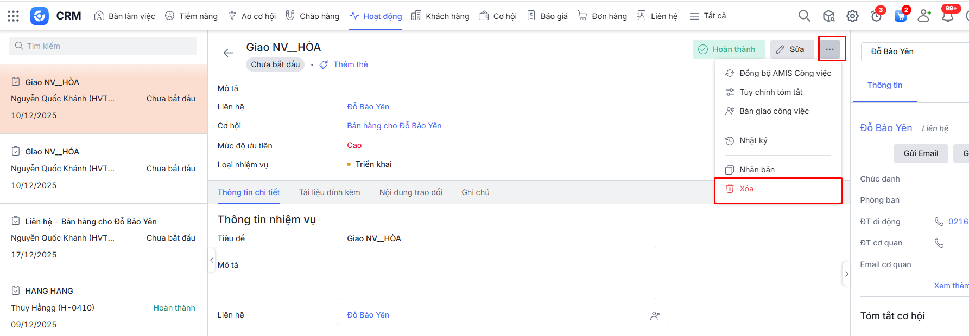Expand the right side panel arrow
The width and height of the screenshot is (969, 336).
[x=846, y=274]
